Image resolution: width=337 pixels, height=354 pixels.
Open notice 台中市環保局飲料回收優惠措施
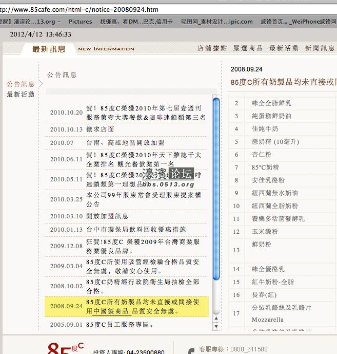pos(136,229)
